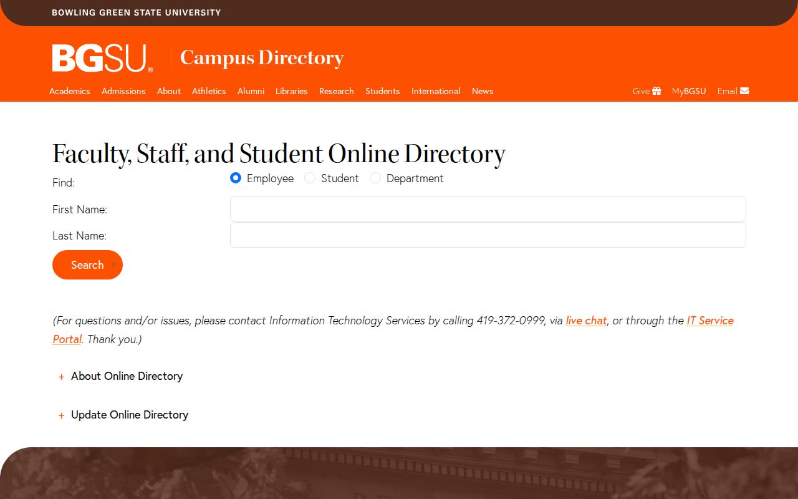Open the Alumni navigation link
The image size is (798, 499).
point(251,91)
